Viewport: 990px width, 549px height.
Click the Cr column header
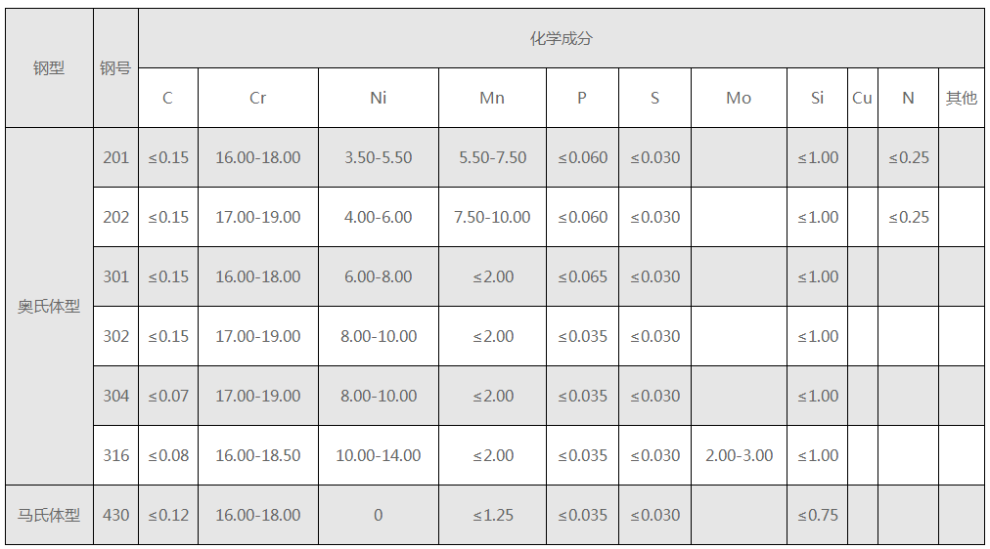[x=257, y=98]
